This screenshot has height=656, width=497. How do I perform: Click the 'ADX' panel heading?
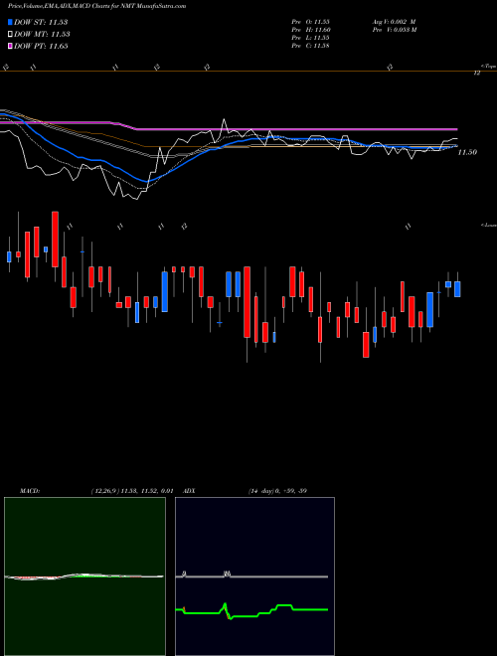point(189,491)
